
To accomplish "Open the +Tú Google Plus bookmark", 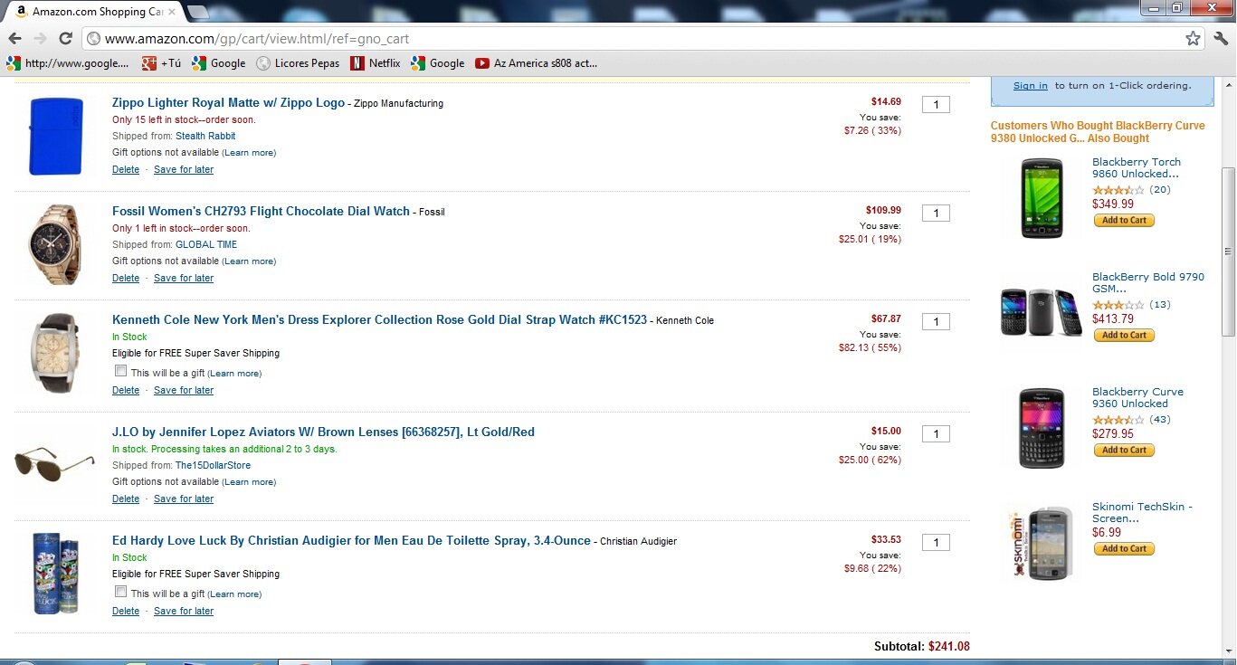I will click(x=161, y=63).
